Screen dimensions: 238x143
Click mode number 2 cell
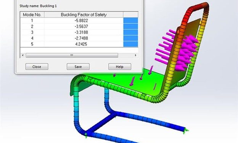(32, 26)
